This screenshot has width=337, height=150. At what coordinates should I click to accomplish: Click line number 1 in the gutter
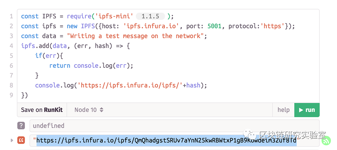point(11,16)
